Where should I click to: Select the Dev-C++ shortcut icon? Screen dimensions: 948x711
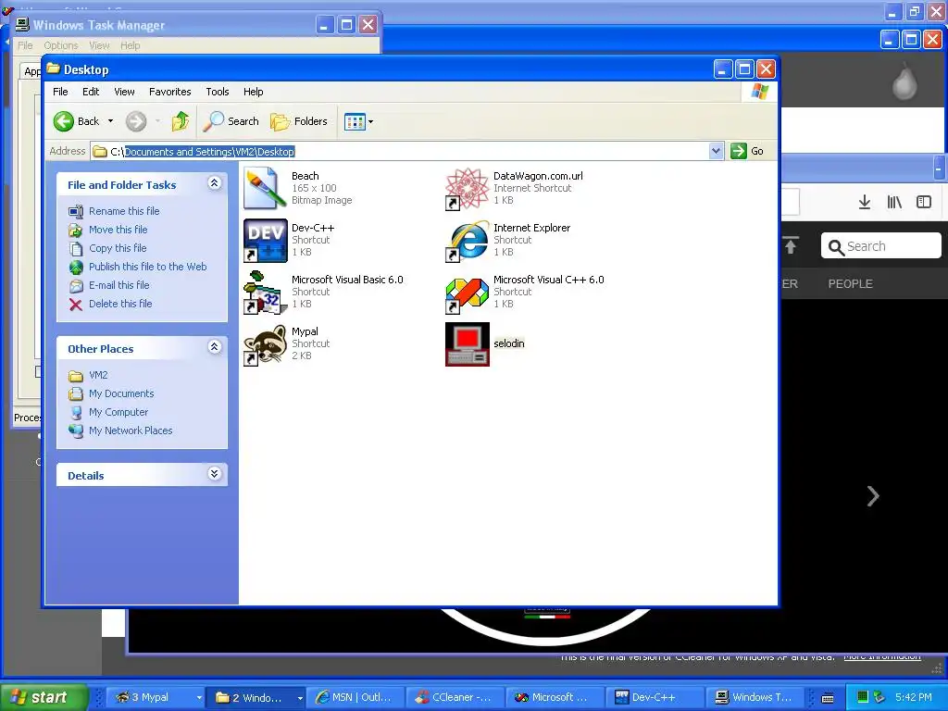[265, 241]
